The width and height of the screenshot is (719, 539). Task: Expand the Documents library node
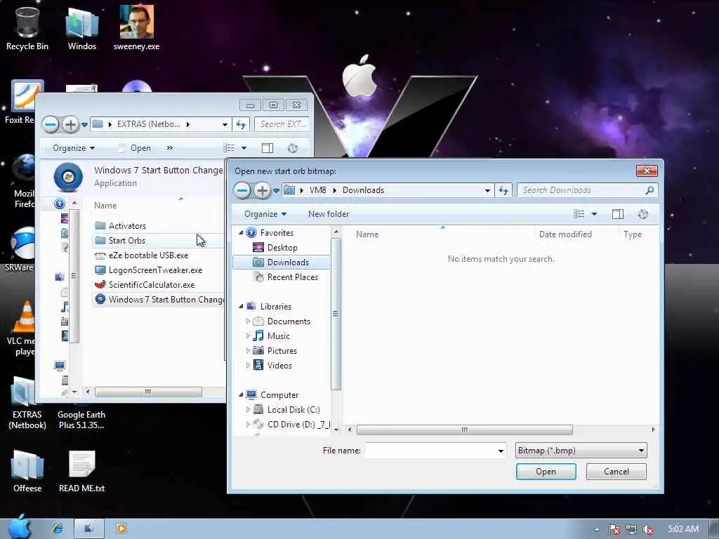click(x=248, y=321)
